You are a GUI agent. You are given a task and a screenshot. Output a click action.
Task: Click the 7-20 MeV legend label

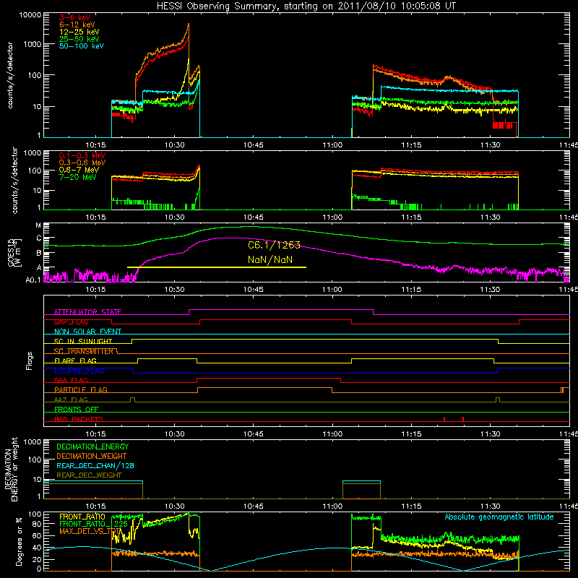(78, 177)
